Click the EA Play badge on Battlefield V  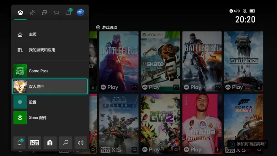click(x=109, y=87)
